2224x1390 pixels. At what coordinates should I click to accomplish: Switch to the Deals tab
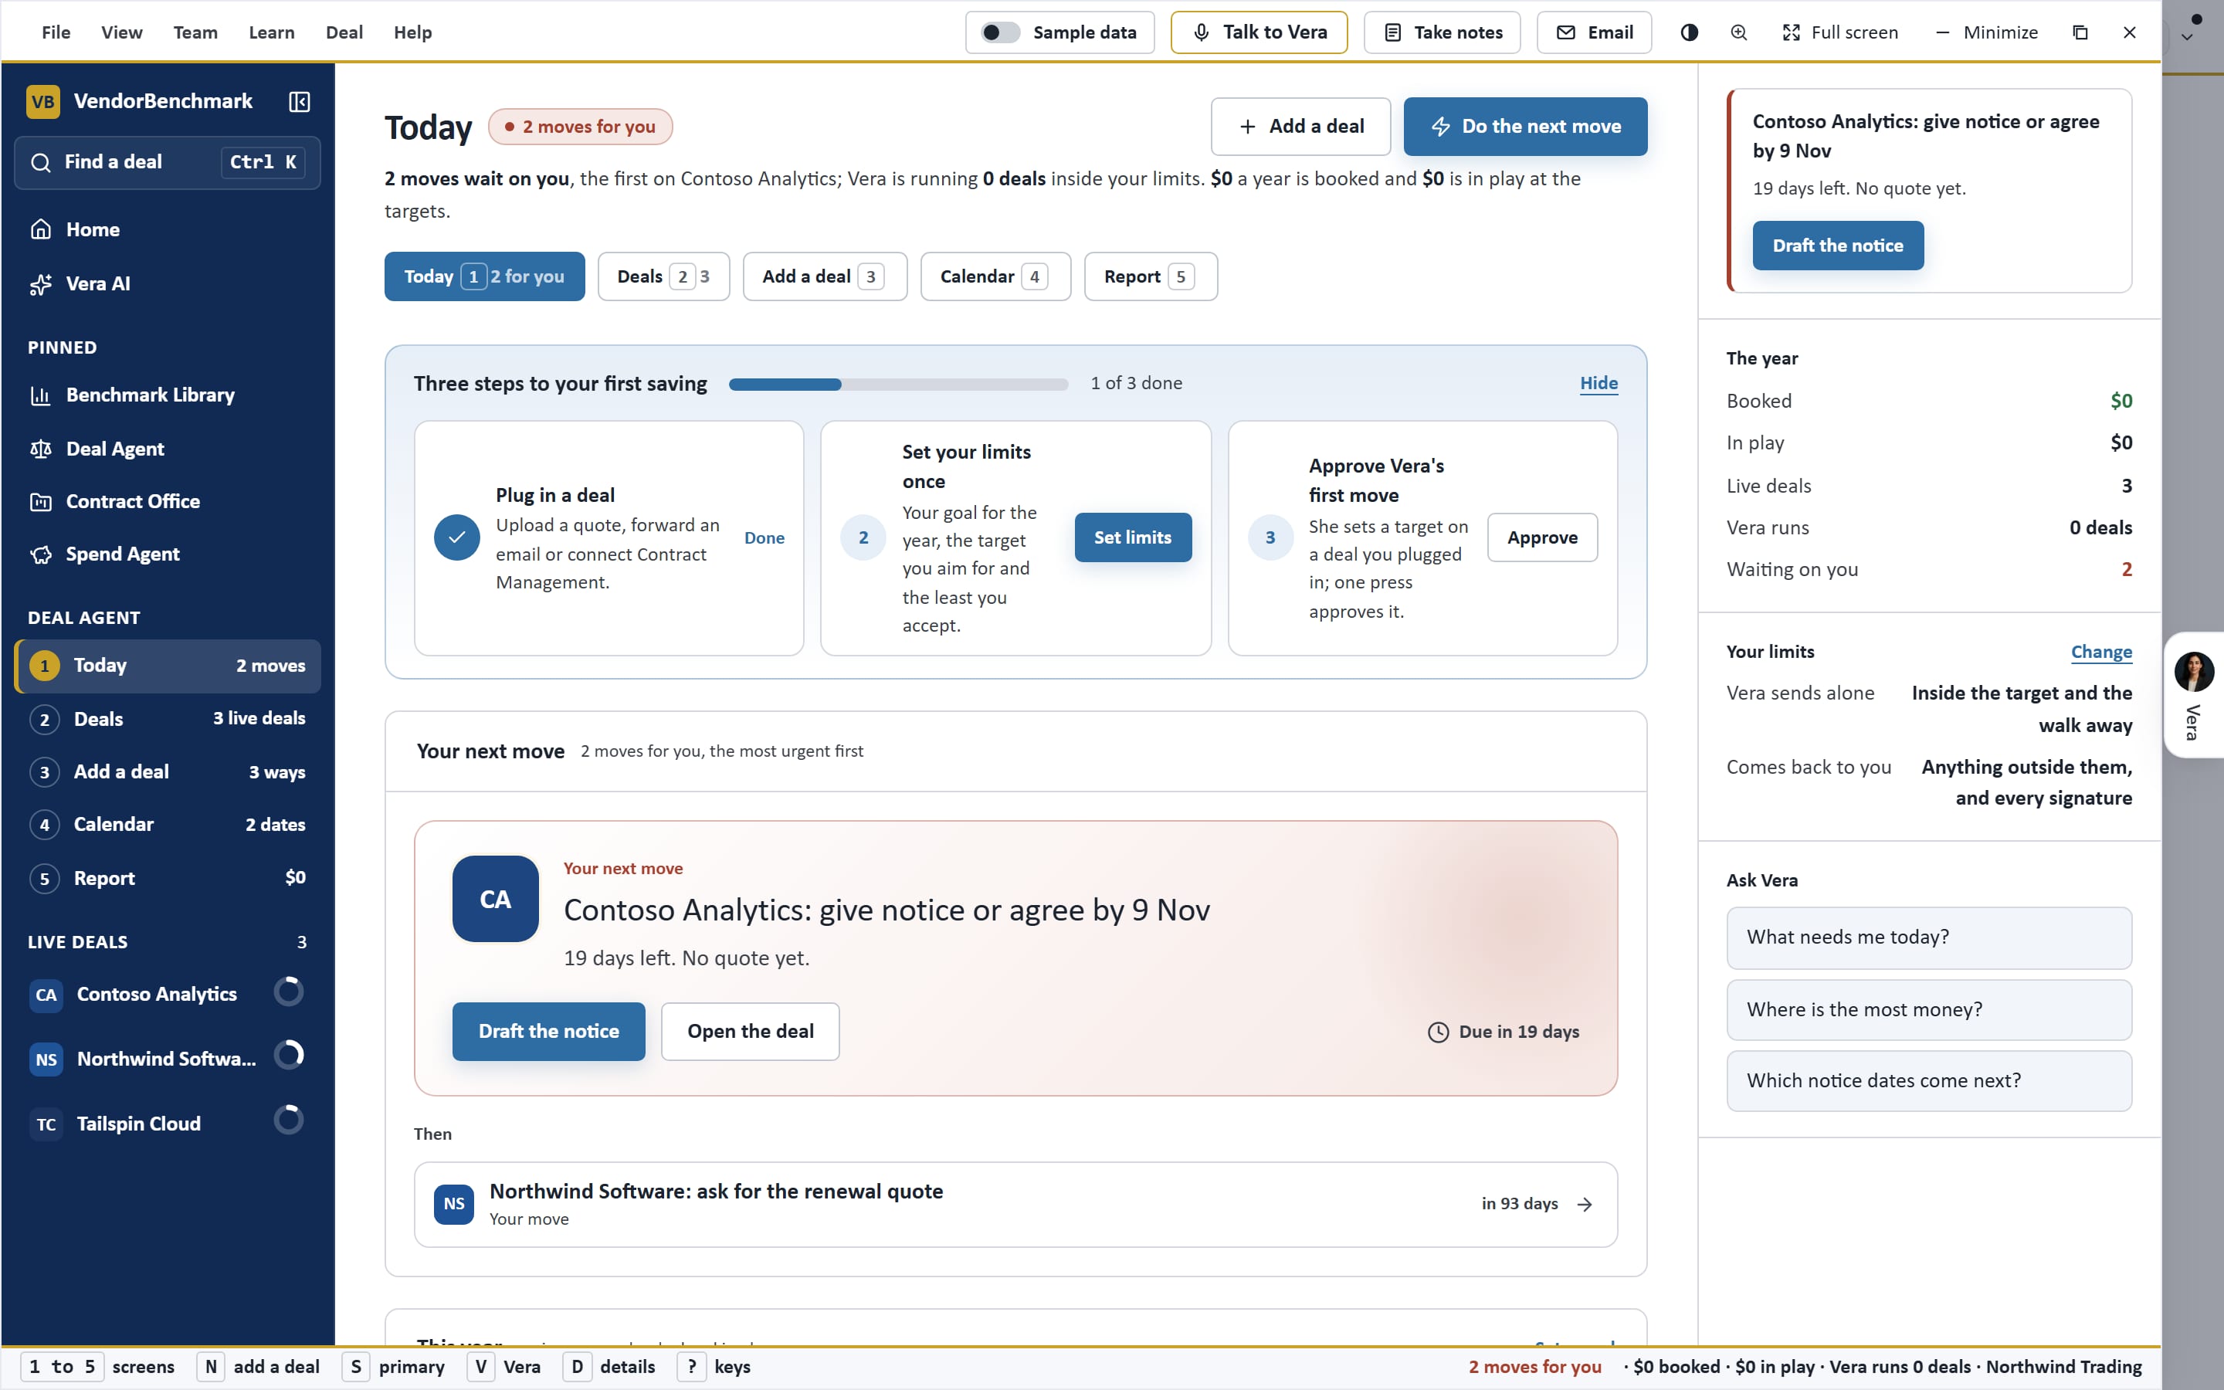coord(663,276)
